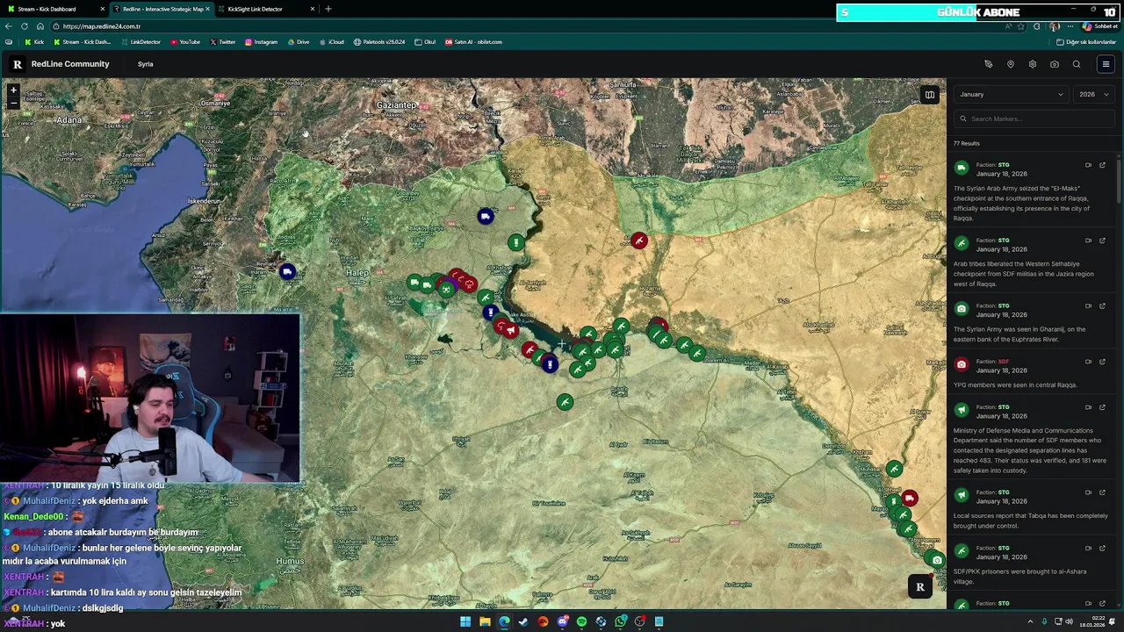Viewport: 1124px width, 632px height.
Task: Select the Redline Interactive Strategic Map tab
Action: [162, 9]
